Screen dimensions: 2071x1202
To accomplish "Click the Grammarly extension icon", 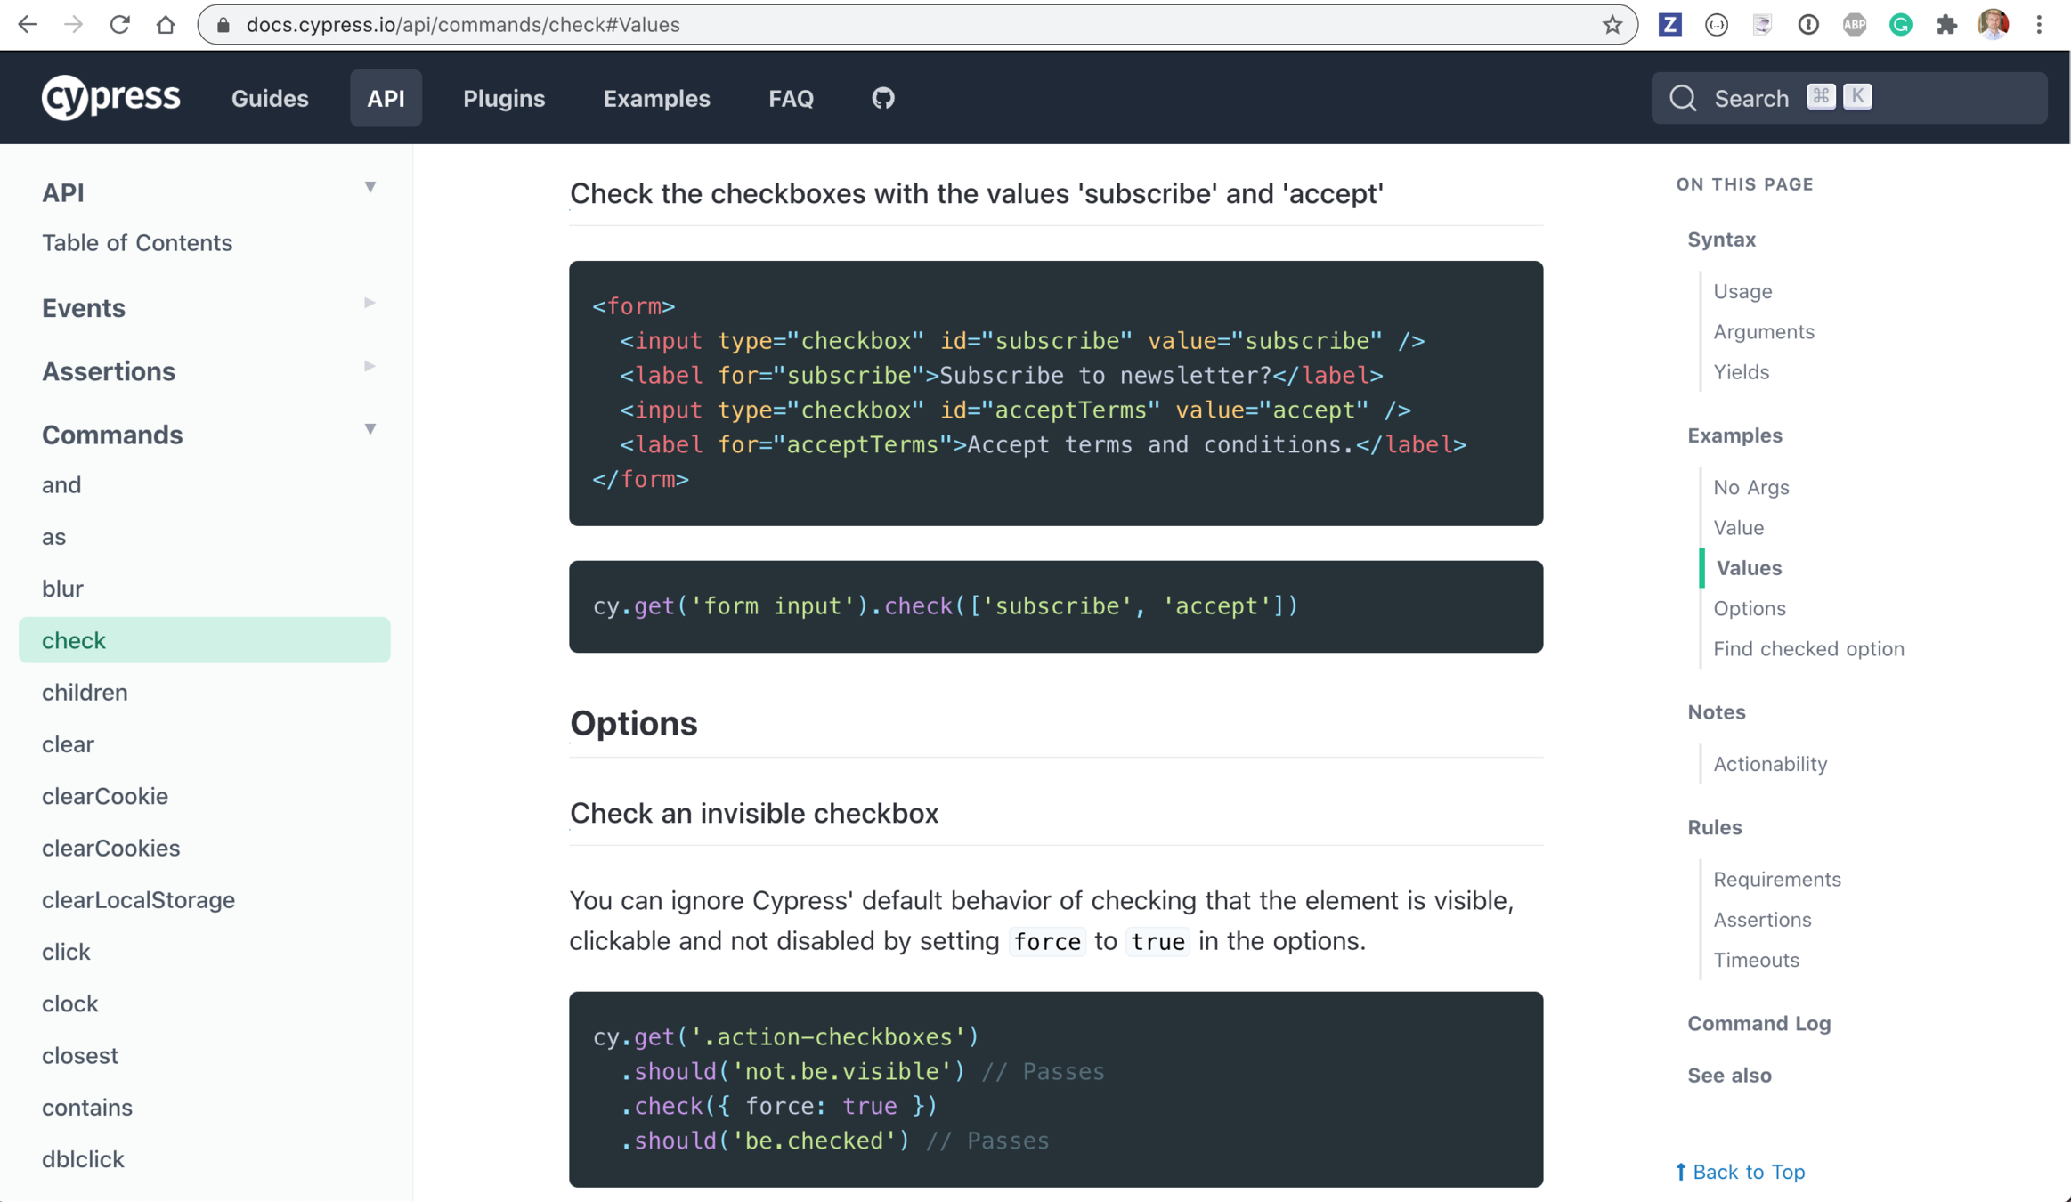I will point(1900,25).
